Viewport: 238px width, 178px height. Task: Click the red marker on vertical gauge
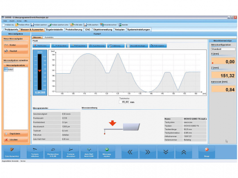(40, 71)
